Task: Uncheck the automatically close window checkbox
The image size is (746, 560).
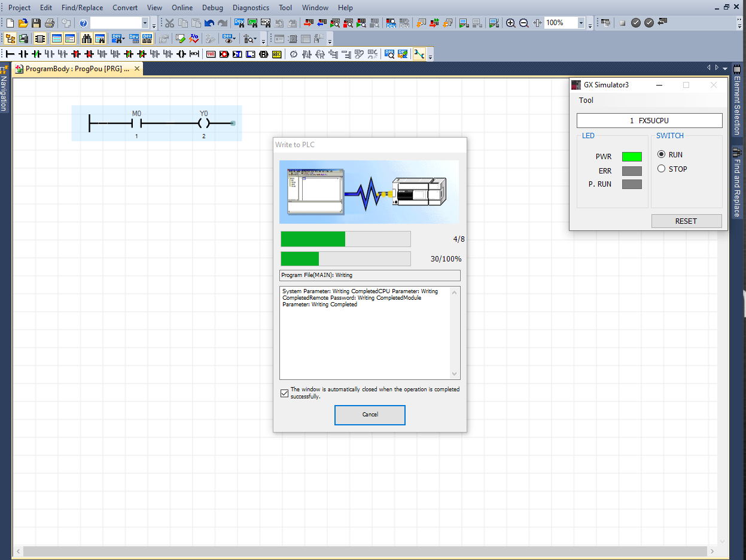Action: pos(284,393)
